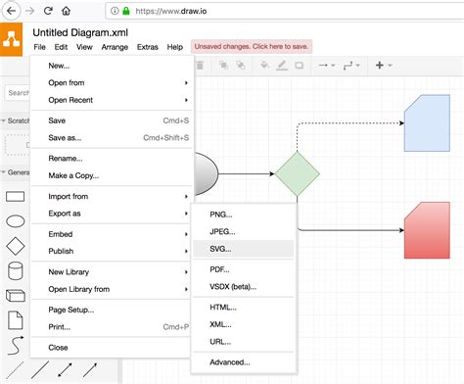This screenshot has width=464, height=384.
Task: Open the plus insert dropdown
Action: pyautogui.click(x=384, y=66)
